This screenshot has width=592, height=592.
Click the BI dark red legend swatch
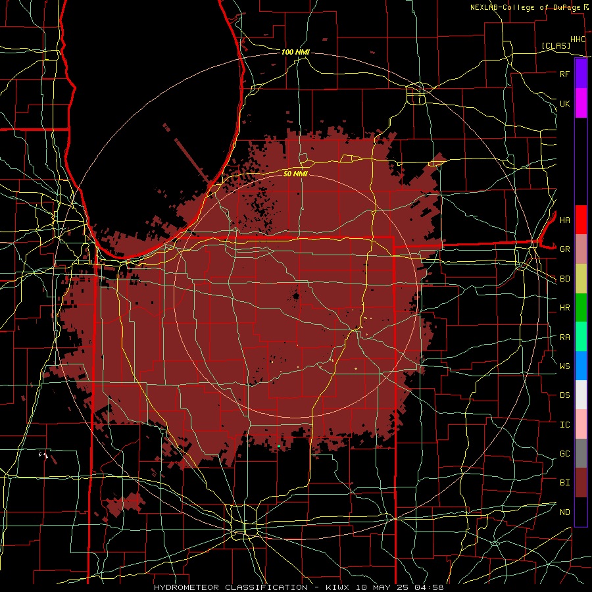point(581,483)
